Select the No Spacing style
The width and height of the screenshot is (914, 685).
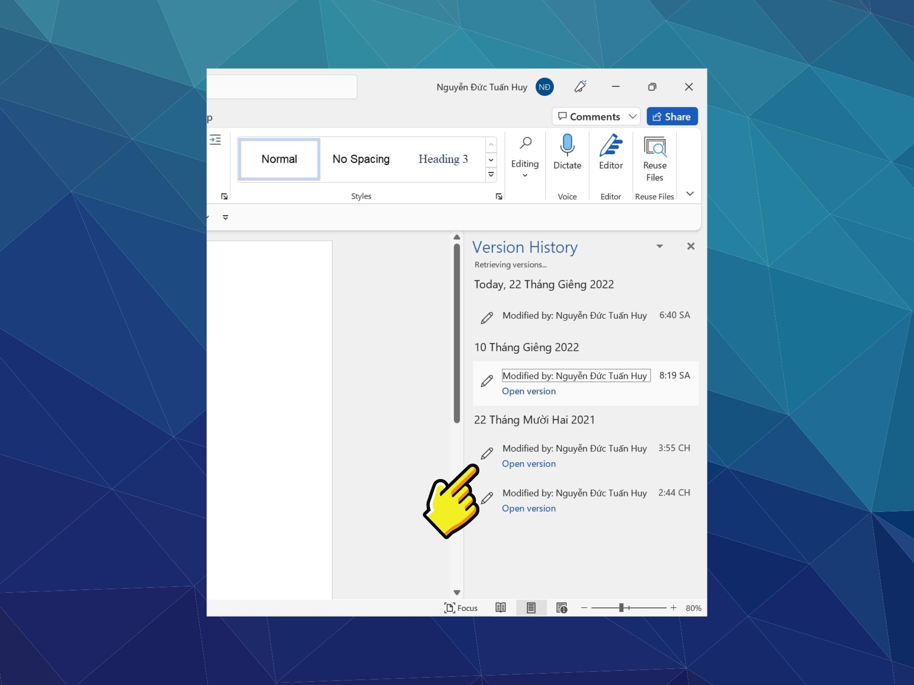[360, 158]
